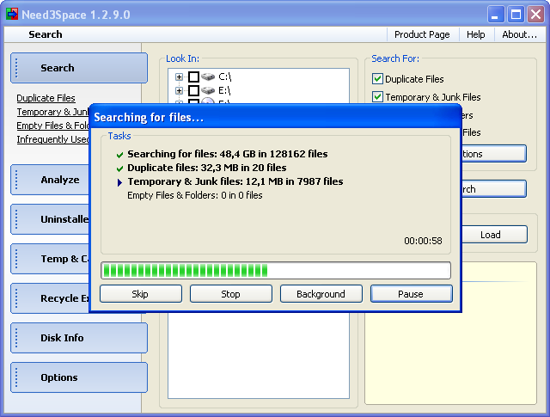
Task: Click the Load button
Action: [494, 235]
